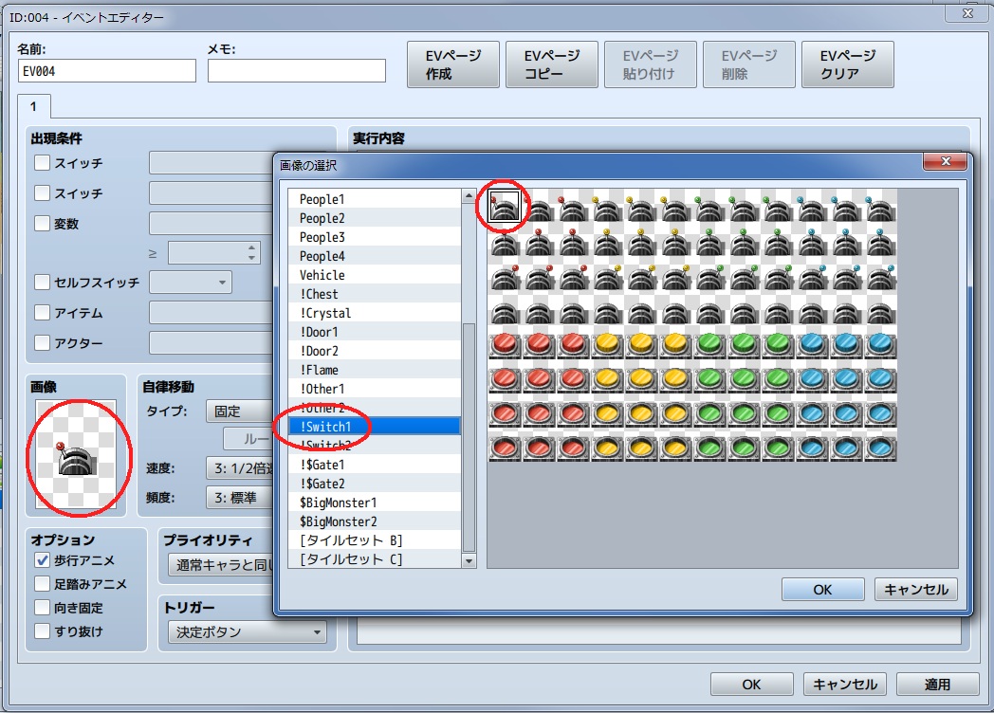Focus the 名前 field containing EV004
This screenshot has height=713, width=994.
point(107,71)
